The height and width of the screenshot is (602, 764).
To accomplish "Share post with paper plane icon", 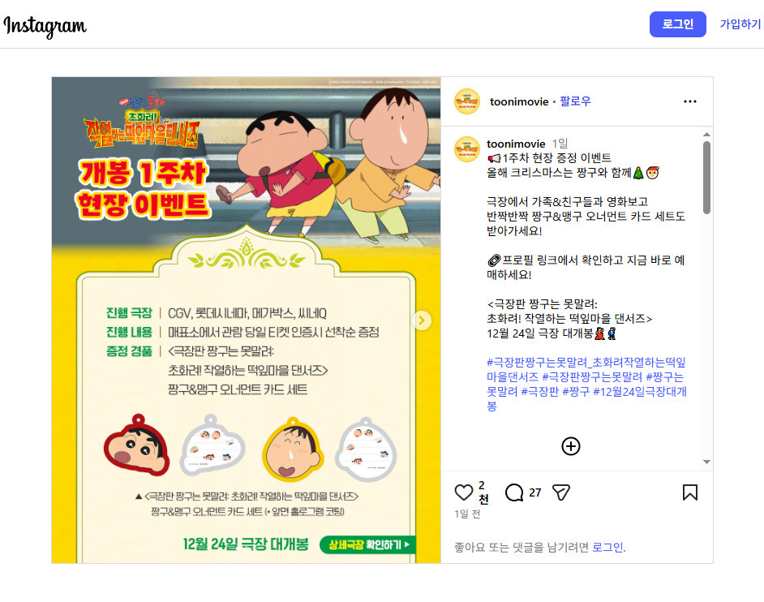I will pyautogui.click(x=560, y=492).
